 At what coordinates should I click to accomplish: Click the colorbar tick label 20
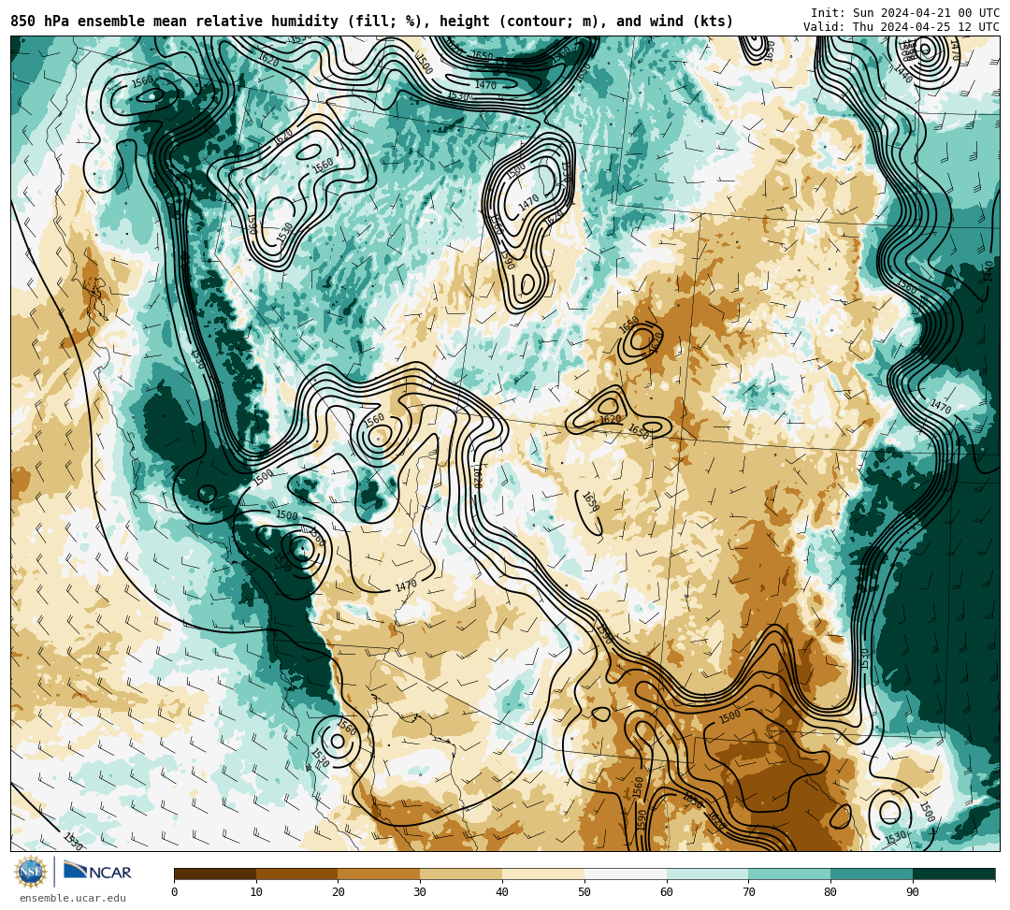pyautogui.click(x=339, y=892)
